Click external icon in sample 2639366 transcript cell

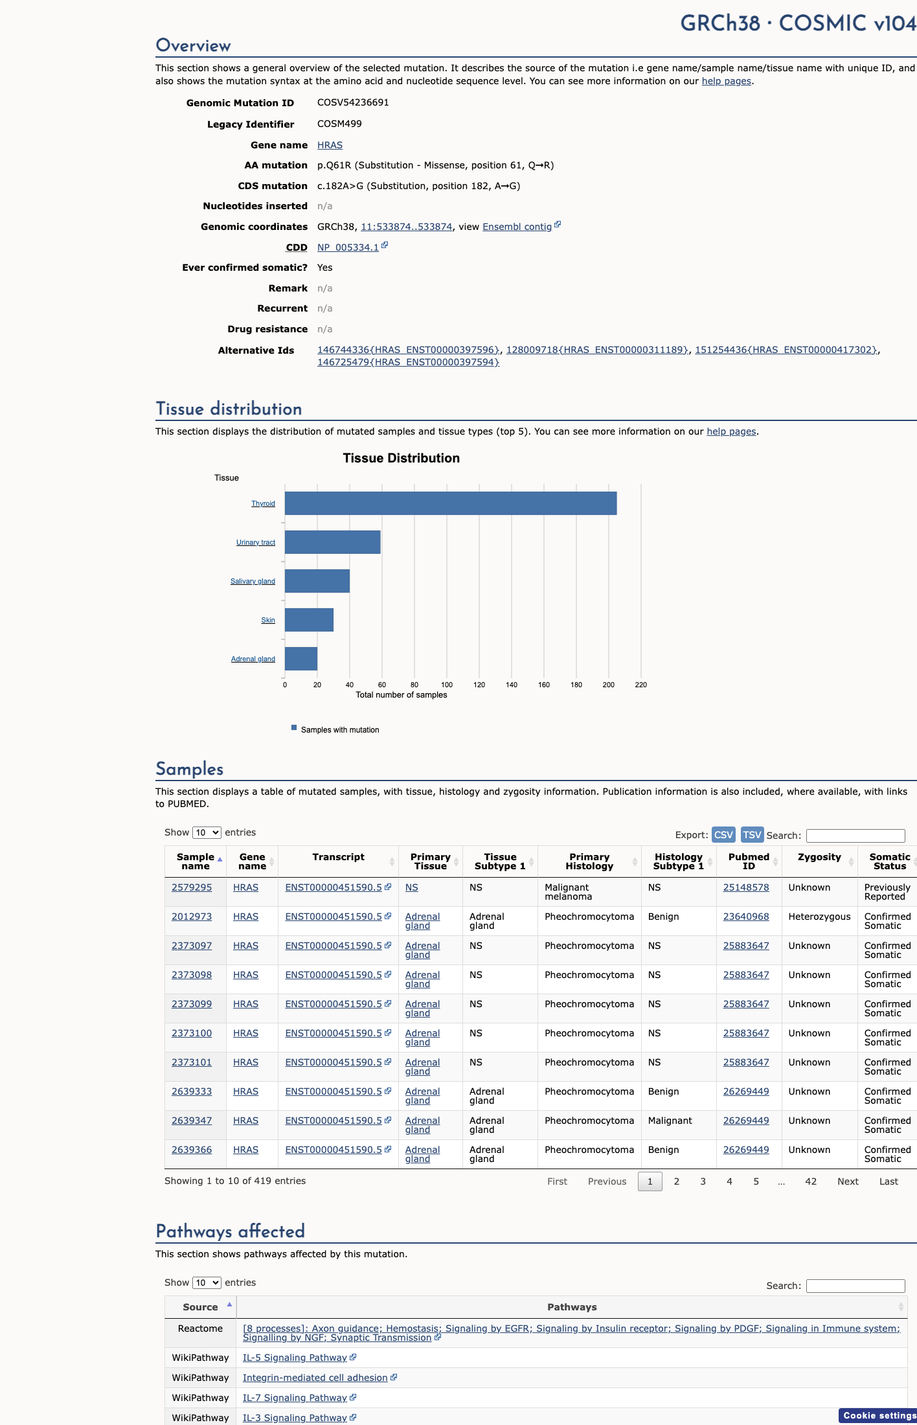[388, 1149]
